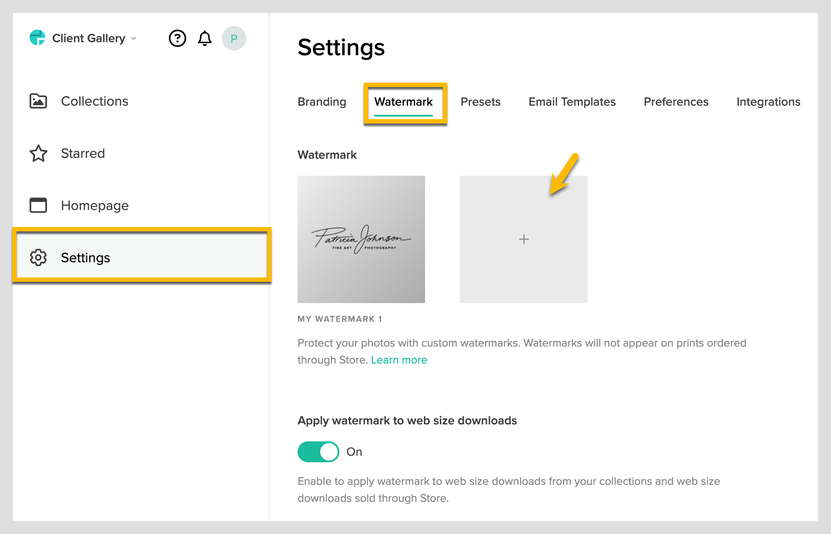Open the P profile avatar

pyautogui.click(x=234, y=38)
